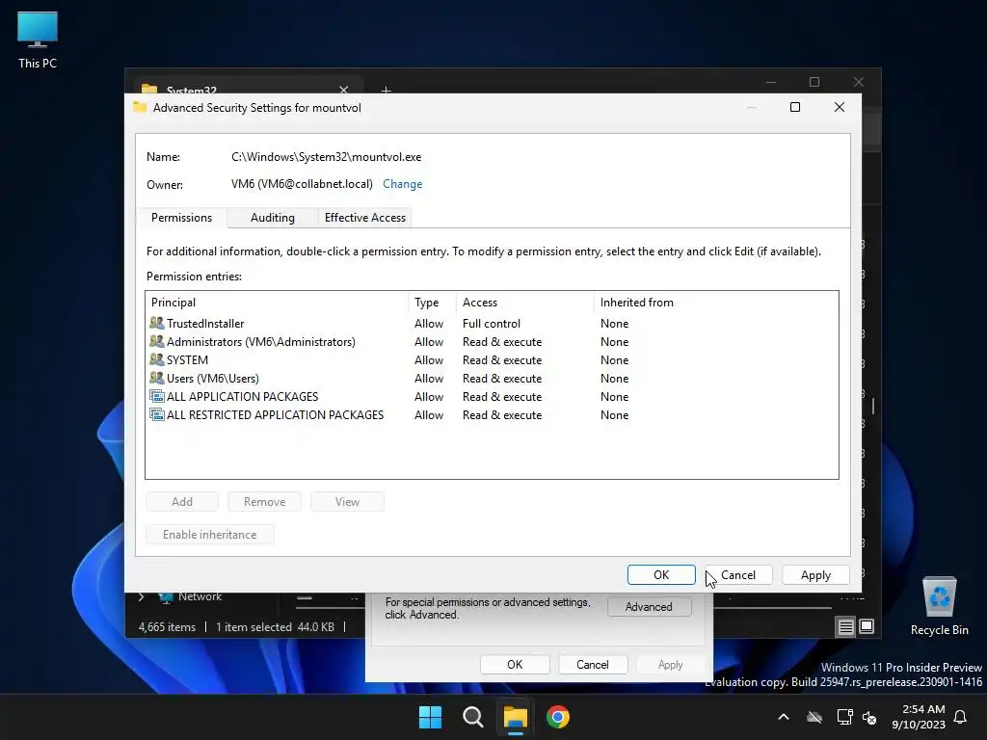Switch to the Permissions tab
This screenshot has height=740, width=987.
point(181,217)
